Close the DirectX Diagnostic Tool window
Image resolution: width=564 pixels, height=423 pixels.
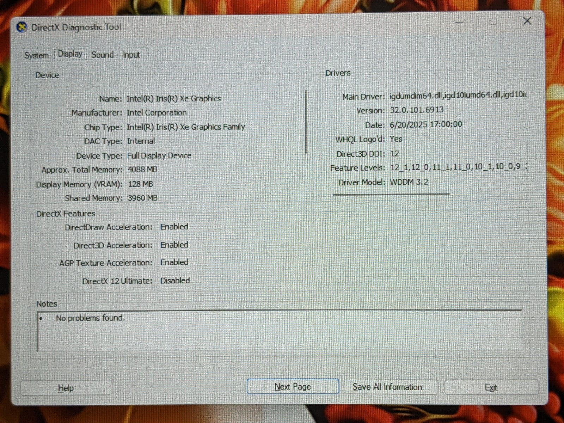tap(527, 21)
